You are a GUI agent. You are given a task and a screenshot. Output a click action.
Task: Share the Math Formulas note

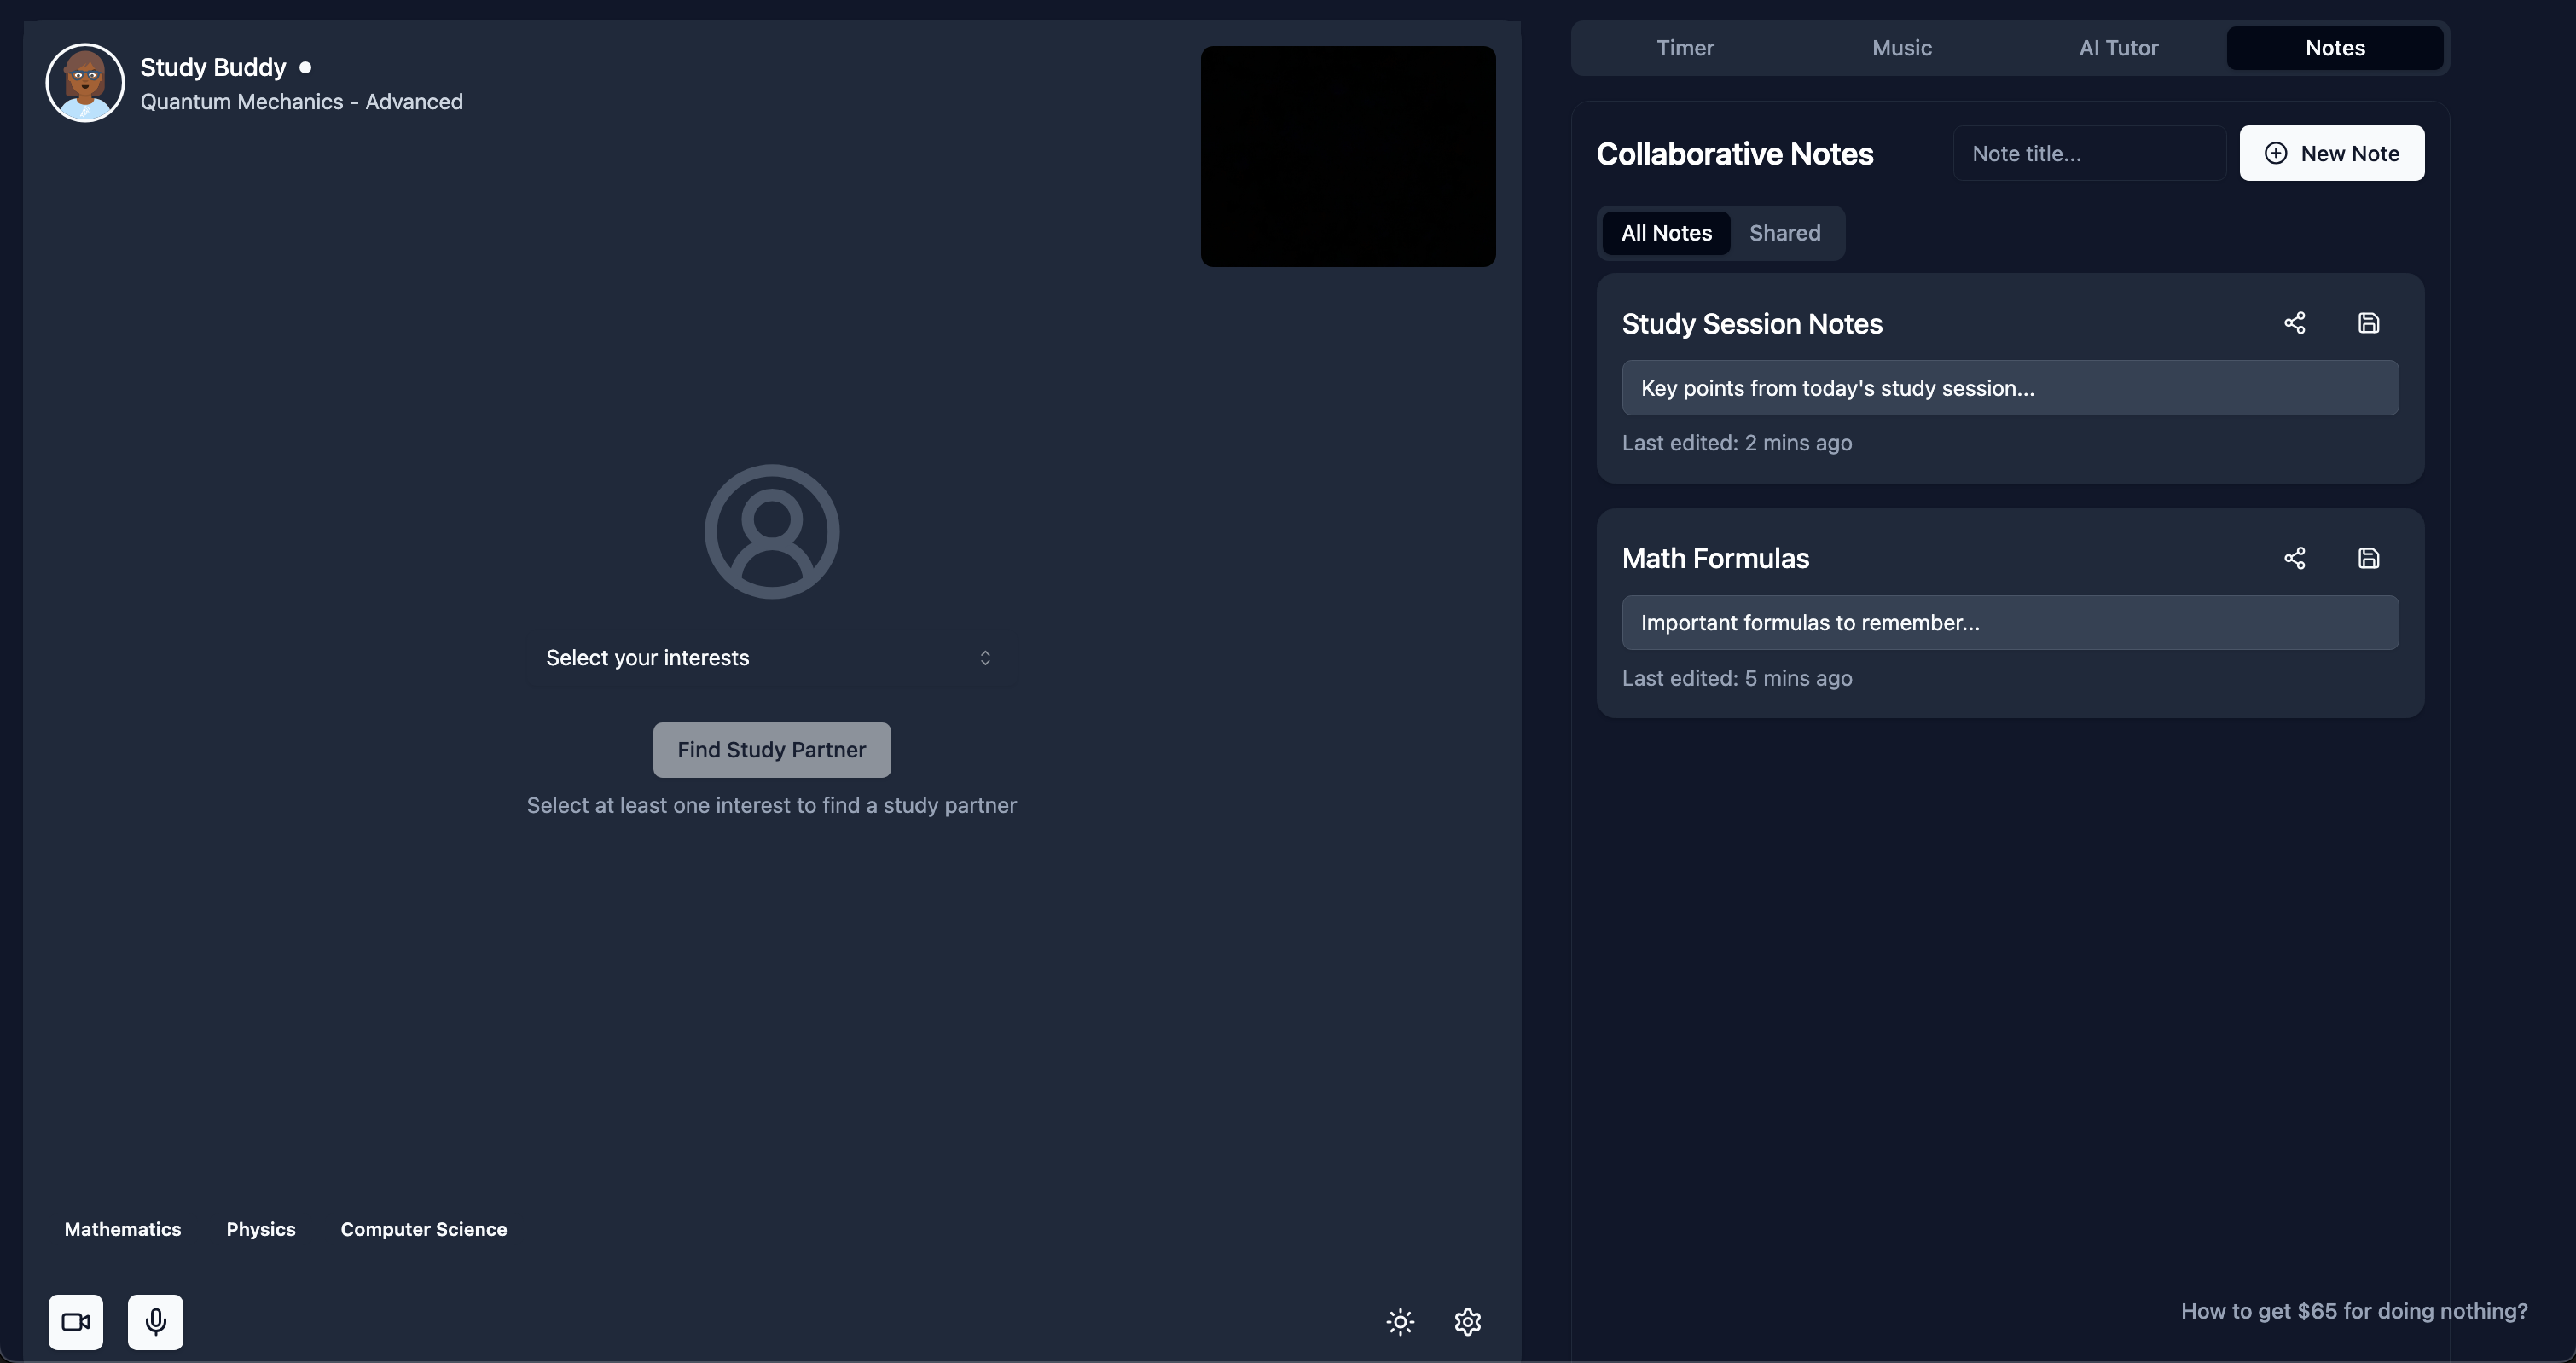[2294, 558]
